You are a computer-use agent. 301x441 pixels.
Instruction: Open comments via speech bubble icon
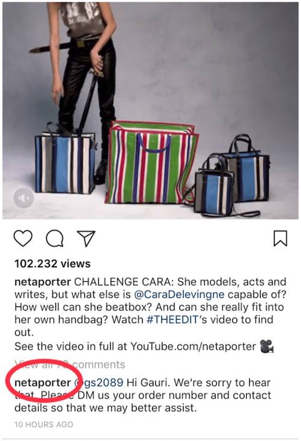55,238
